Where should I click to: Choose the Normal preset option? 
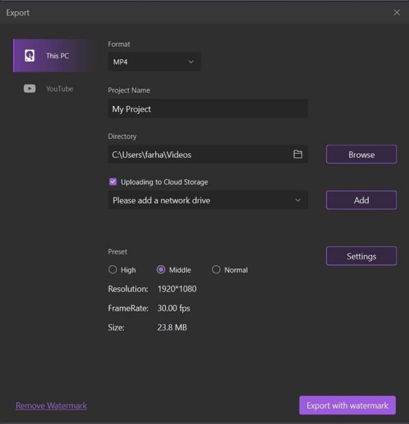pos(216,270)
